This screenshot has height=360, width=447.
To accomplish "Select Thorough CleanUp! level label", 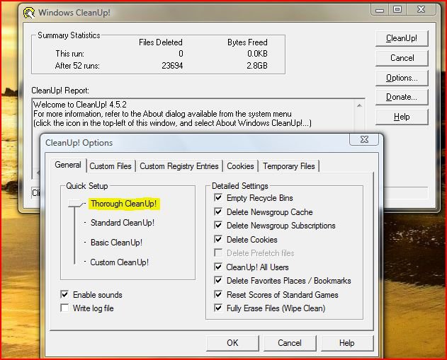I will [124, 204].
